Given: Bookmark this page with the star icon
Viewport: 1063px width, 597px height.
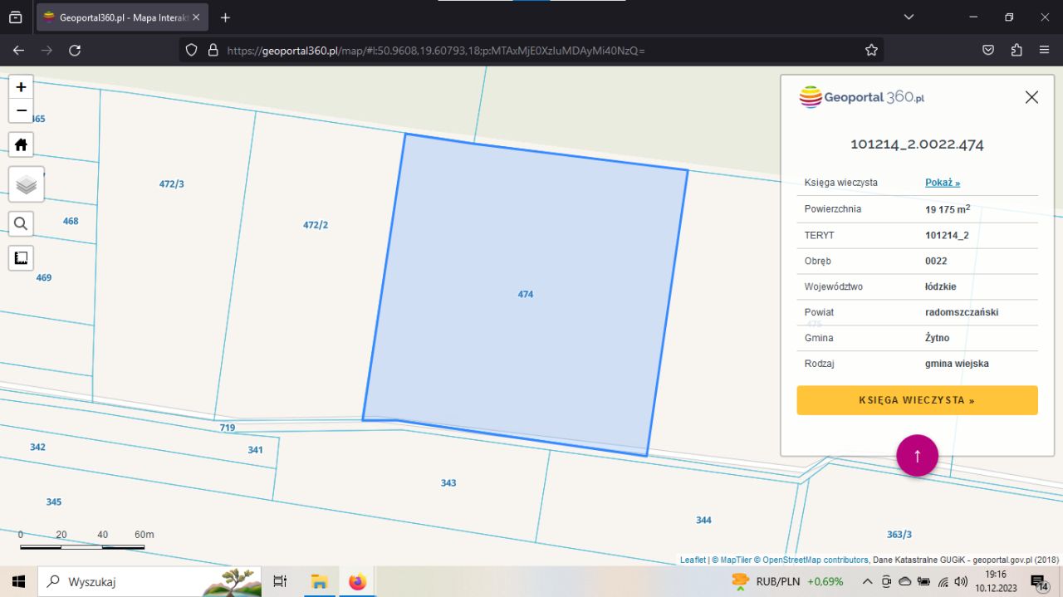Looking at the screenshot, I should pos(871,51).
